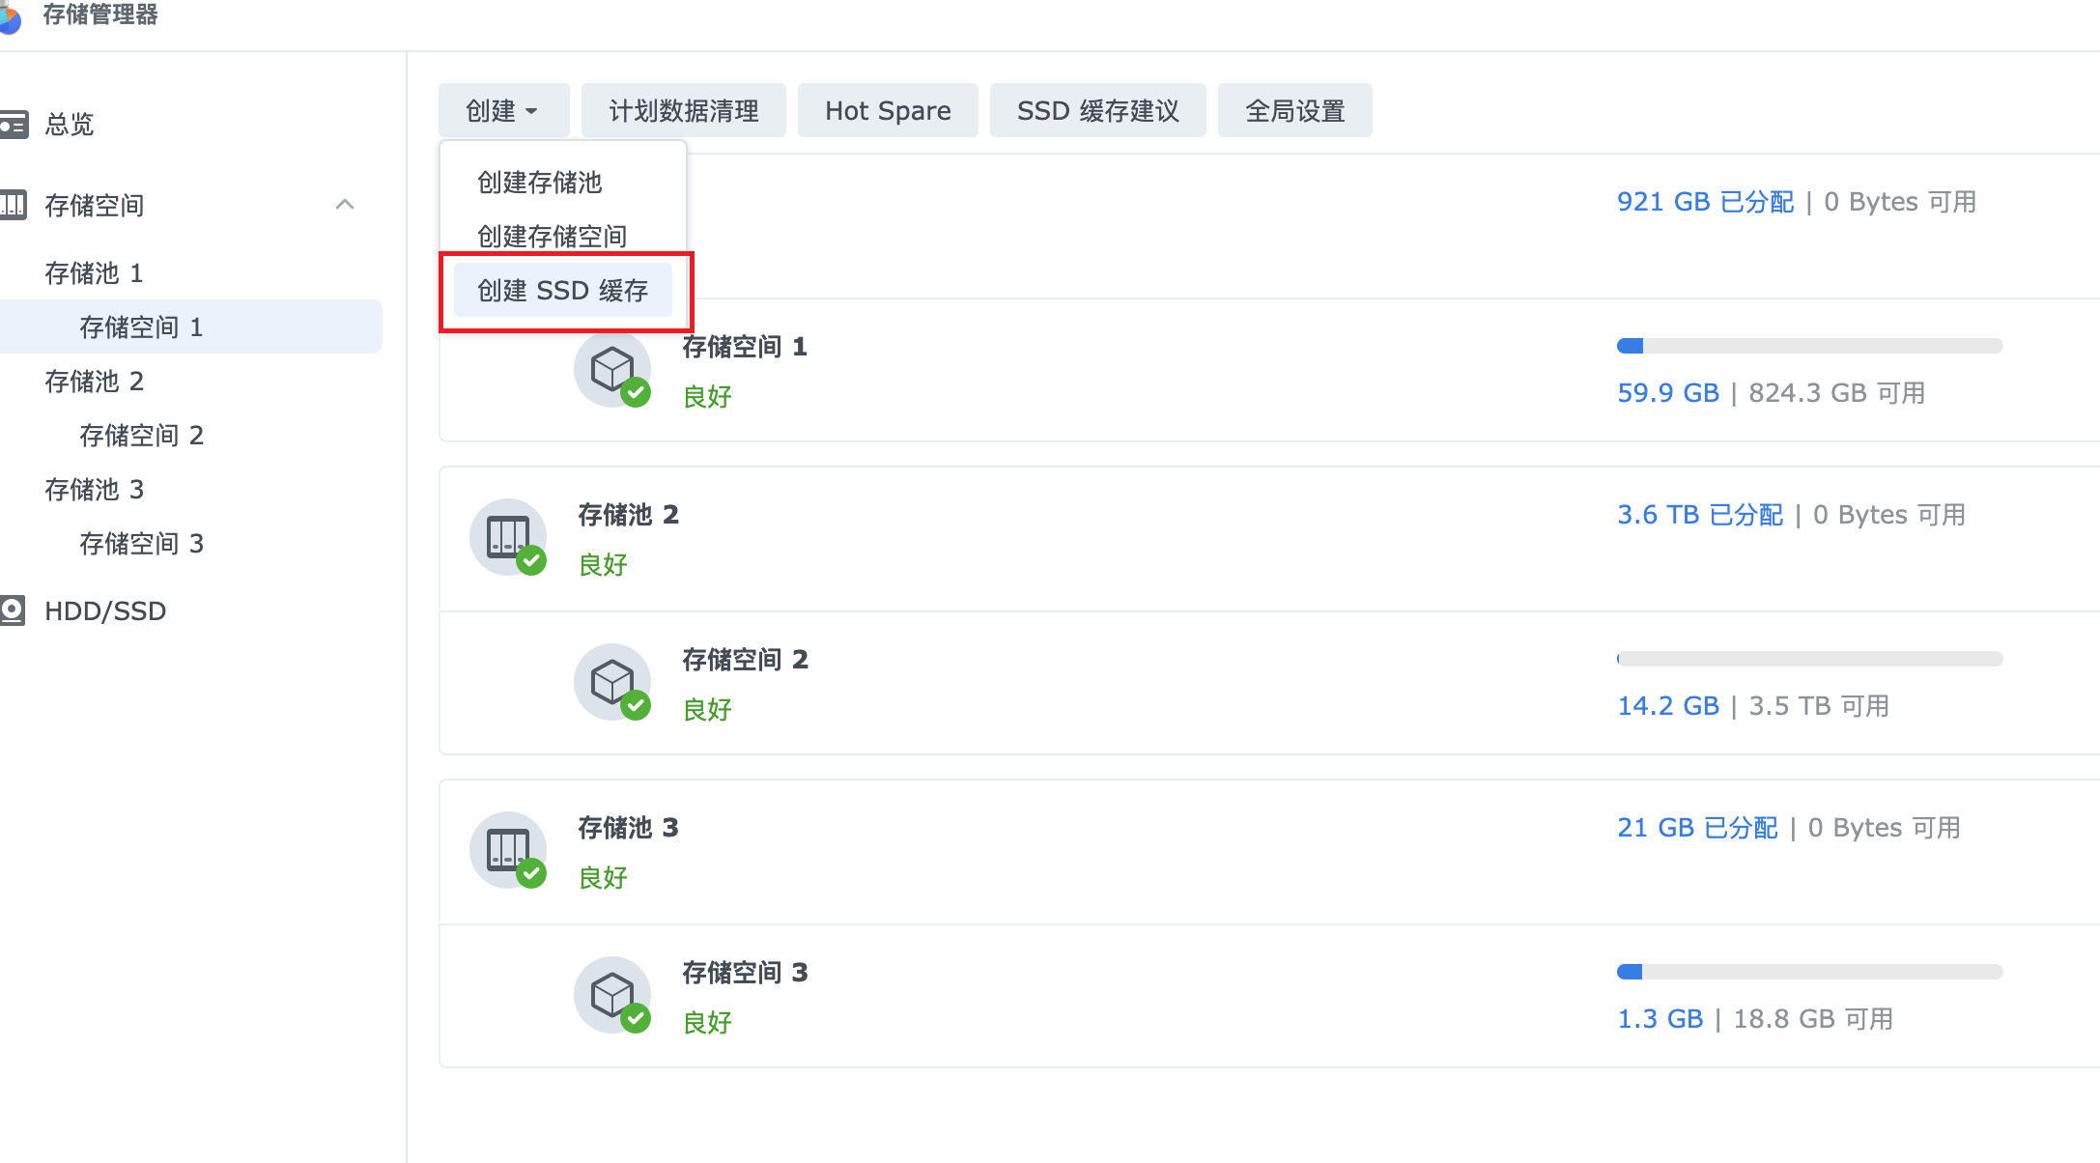Viewport: 2100px width, 1163px height.
Task: Select 创建 SSD 缓存 menu option
Action: (563, 291)
